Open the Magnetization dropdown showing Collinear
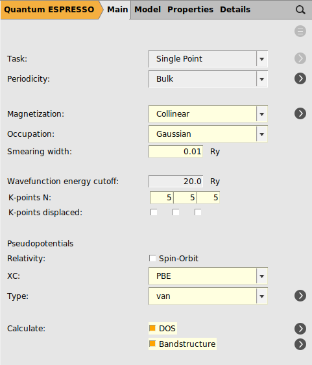The height and width of the screenshot is (365, 312). [x=208, y=114]
